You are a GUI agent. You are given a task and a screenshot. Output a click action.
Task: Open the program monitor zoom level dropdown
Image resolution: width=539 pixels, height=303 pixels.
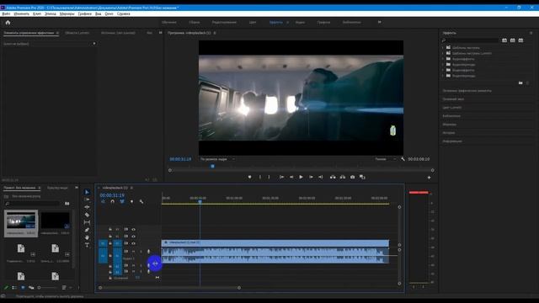tap(217, 159)
